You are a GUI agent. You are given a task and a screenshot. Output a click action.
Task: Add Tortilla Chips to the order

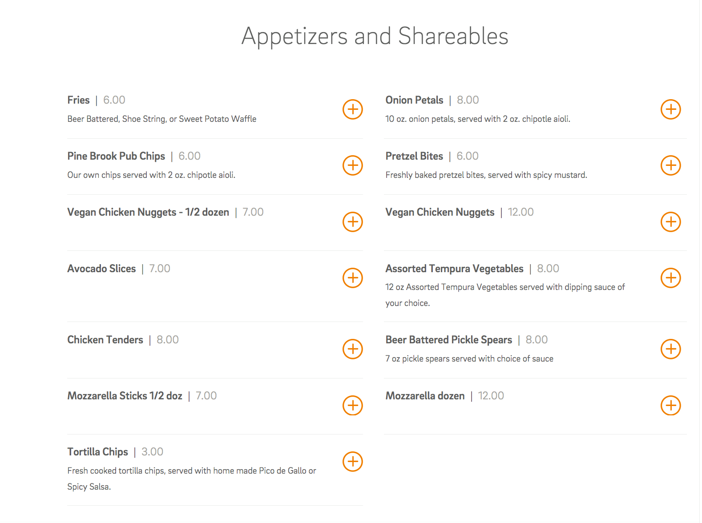click(x=352, y=462)
